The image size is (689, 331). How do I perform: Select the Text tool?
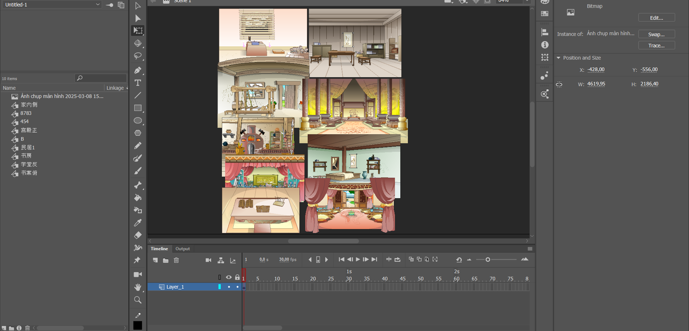coord(138,83)
